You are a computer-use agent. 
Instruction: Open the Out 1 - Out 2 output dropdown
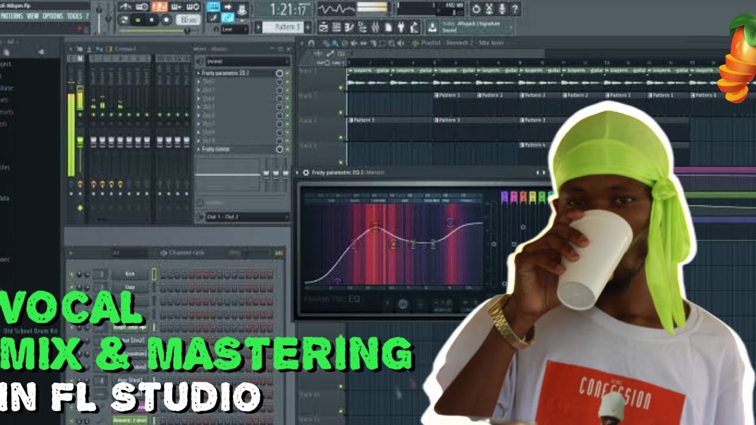247,217
